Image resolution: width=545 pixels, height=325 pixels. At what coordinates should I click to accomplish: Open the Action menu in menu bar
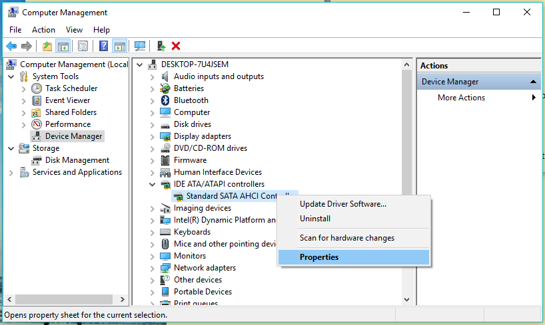(43, 30)
